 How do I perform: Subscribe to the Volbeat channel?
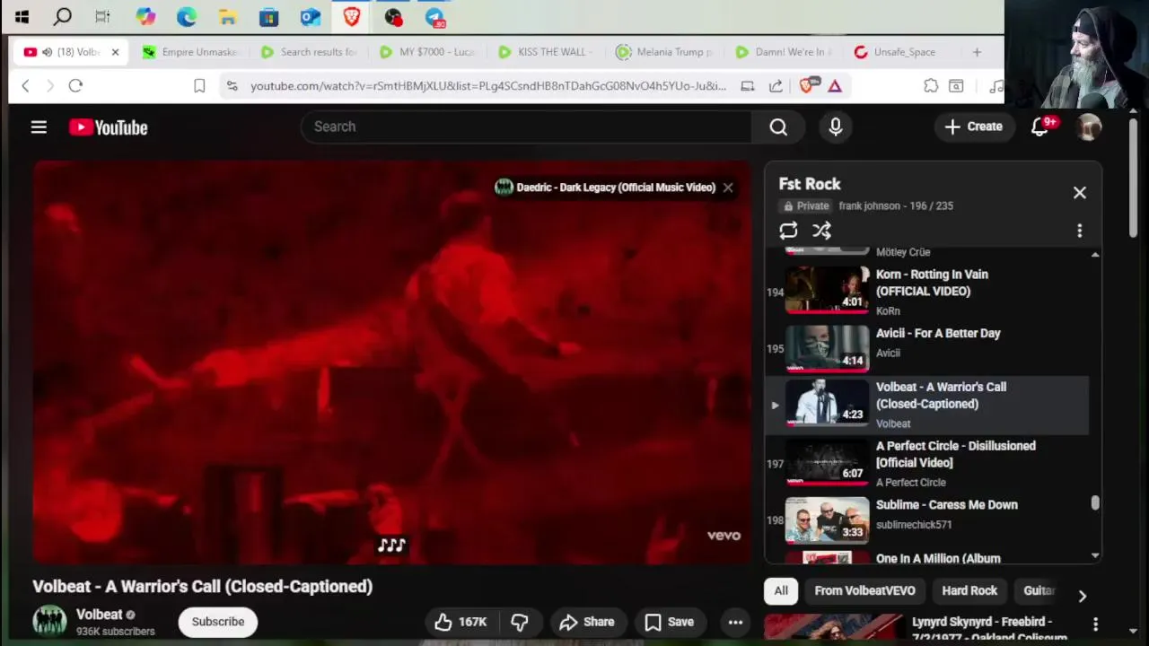217,622
